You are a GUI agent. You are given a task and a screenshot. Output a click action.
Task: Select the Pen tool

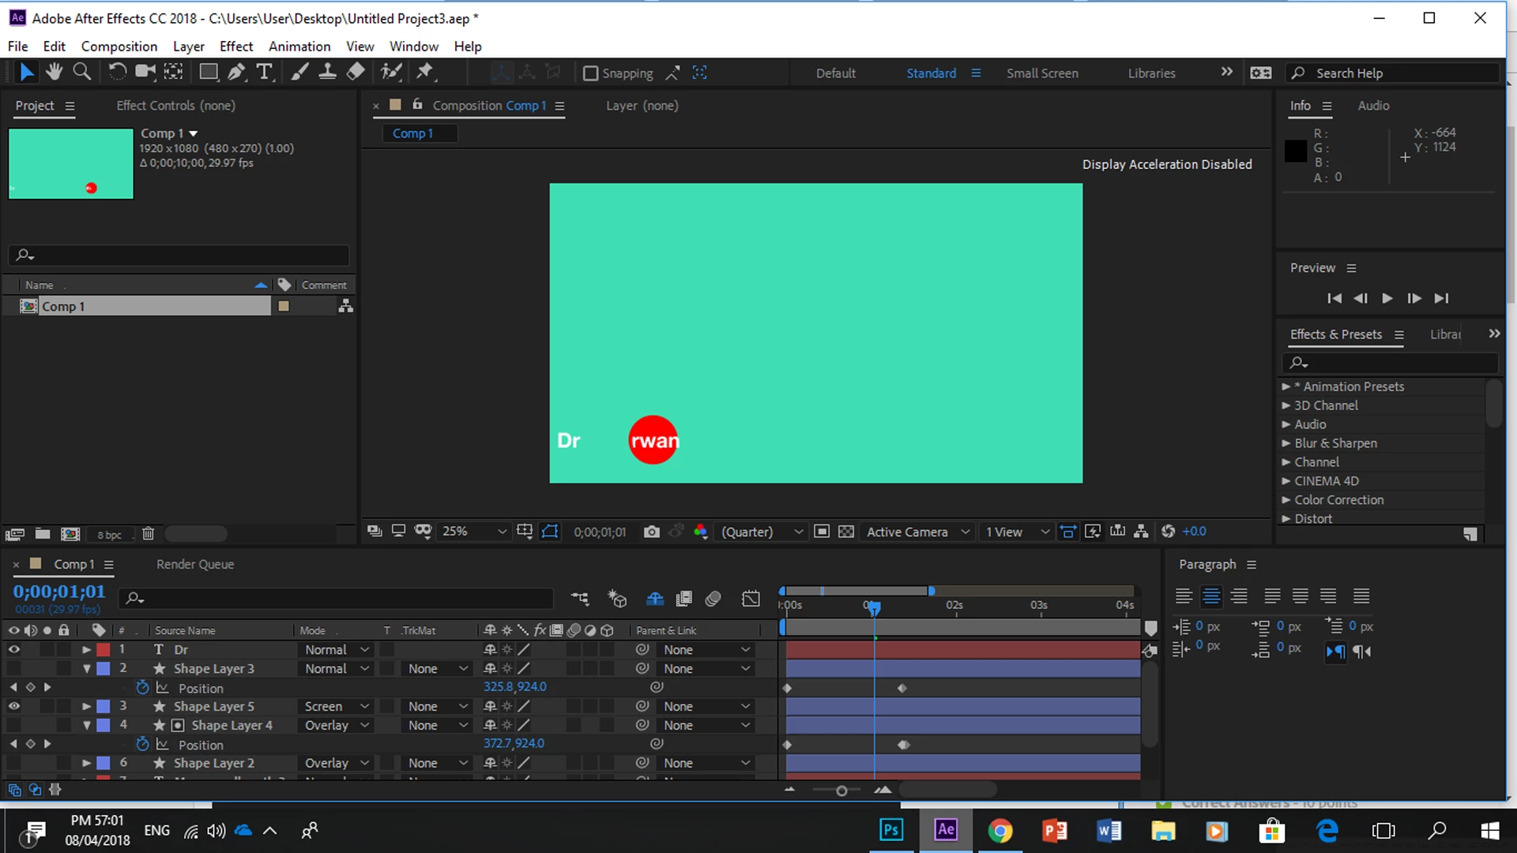tap(236, 72)
